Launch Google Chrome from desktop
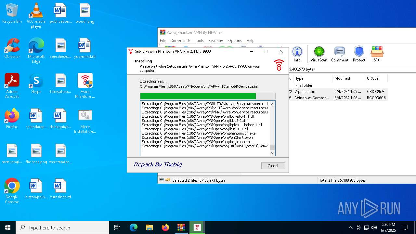This screenshot has width=416, height=234. point(12,191)
